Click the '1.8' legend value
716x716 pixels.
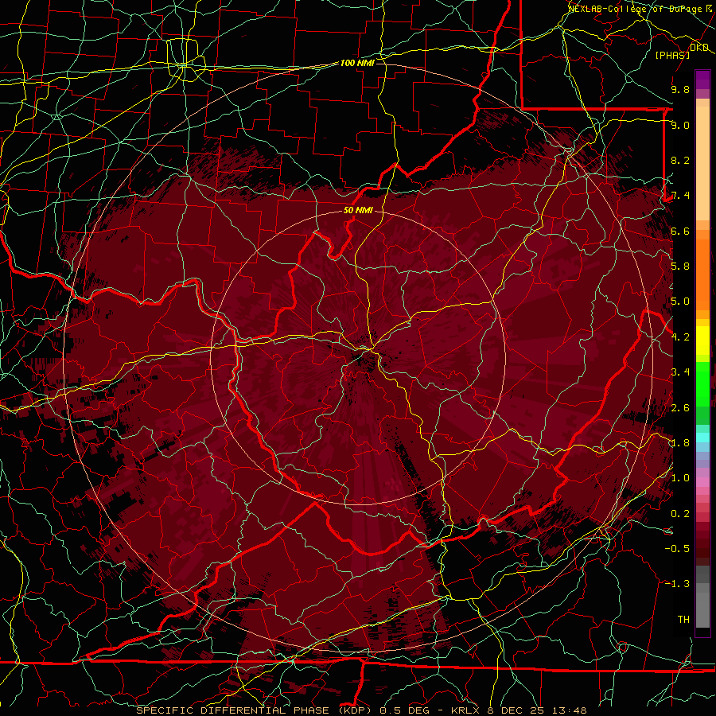pos(680,443)
